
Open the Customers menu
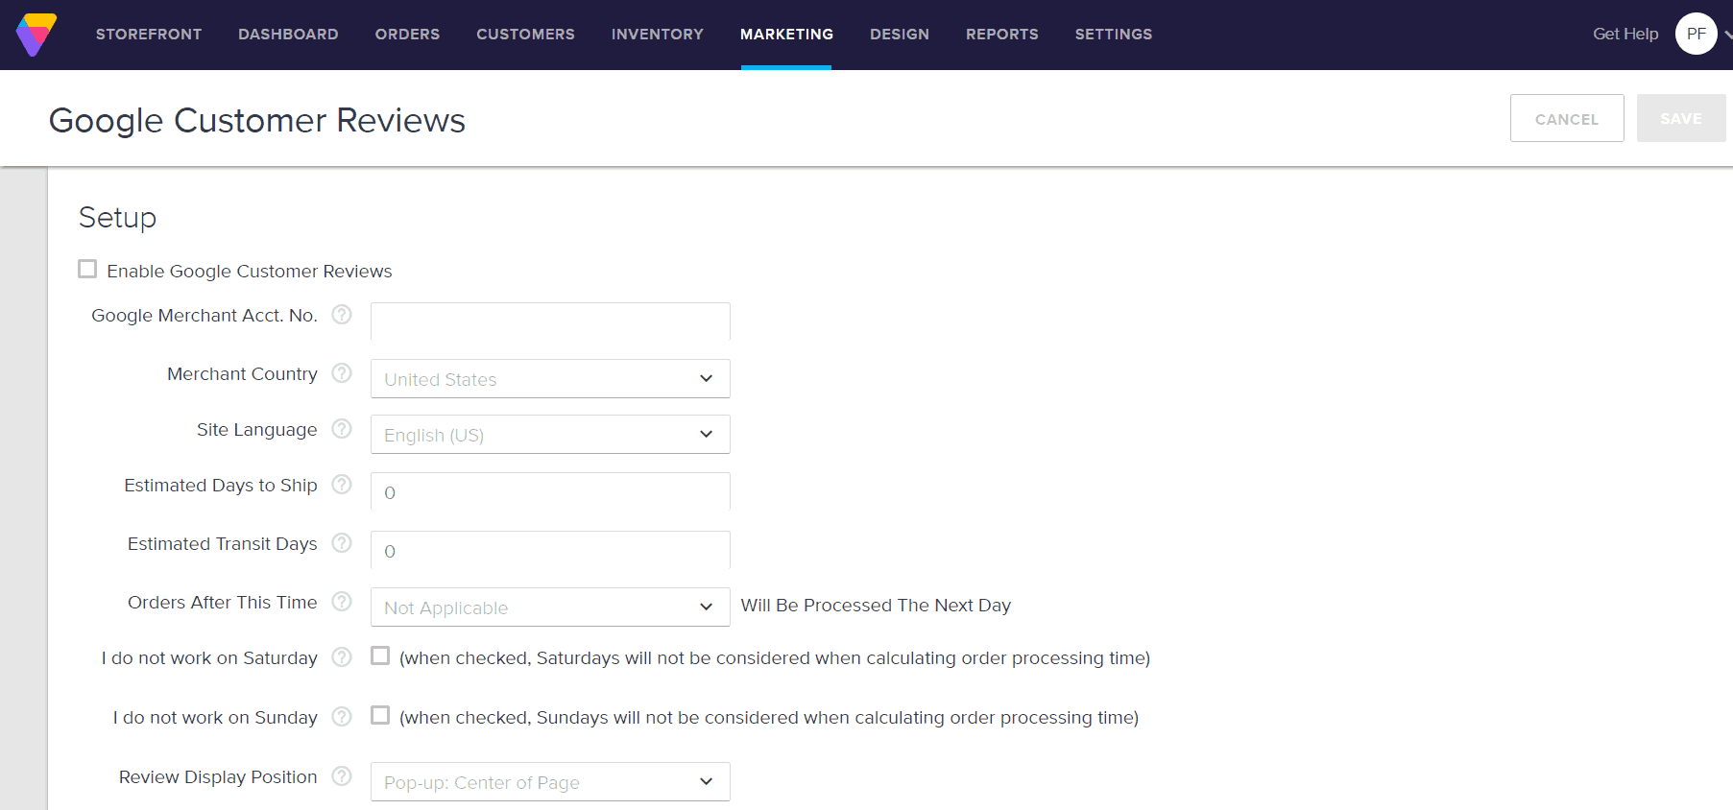click(525, 35)
